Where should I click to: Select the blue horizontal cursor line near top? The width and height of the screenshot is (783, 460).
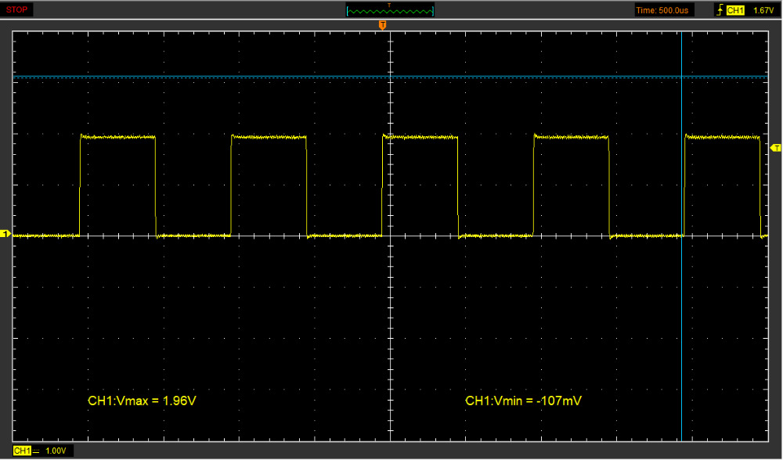point(235,77)
